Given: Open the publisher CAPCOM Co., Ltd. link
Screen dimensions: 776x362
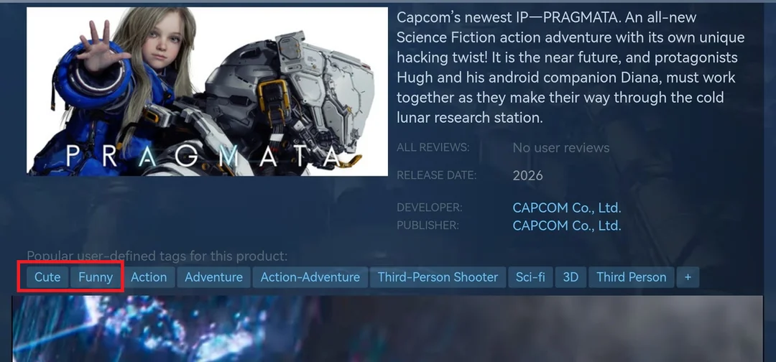Looking at the screenshot, I should 567,226.
